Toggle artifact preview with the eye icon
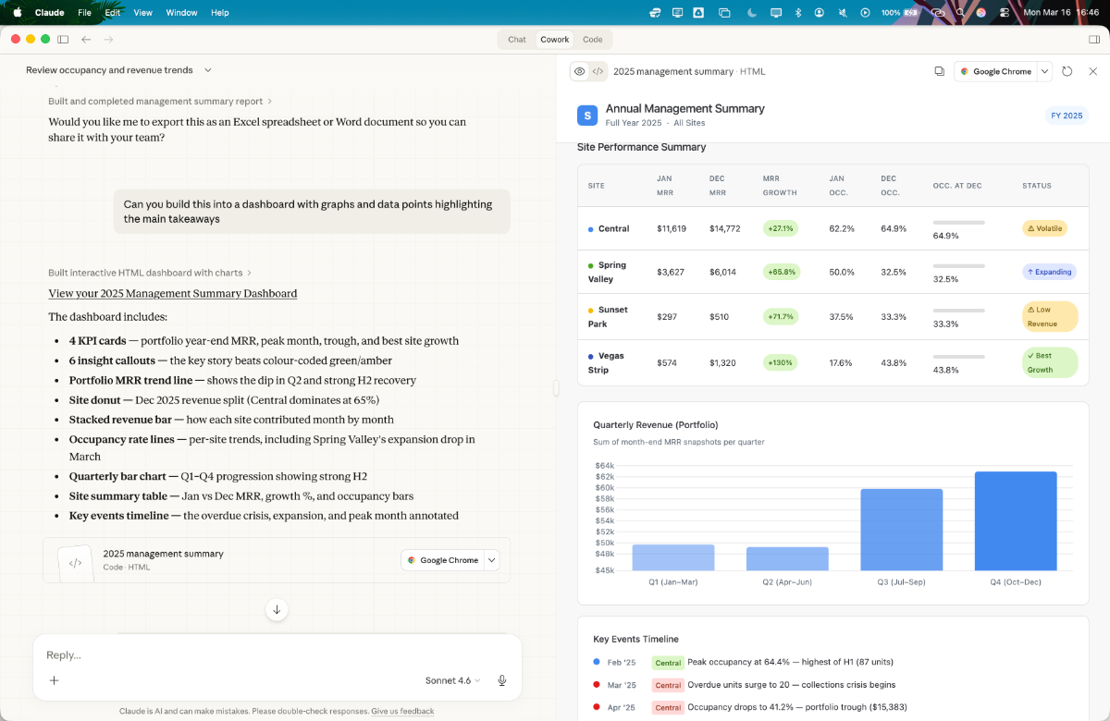 (579, 71)
